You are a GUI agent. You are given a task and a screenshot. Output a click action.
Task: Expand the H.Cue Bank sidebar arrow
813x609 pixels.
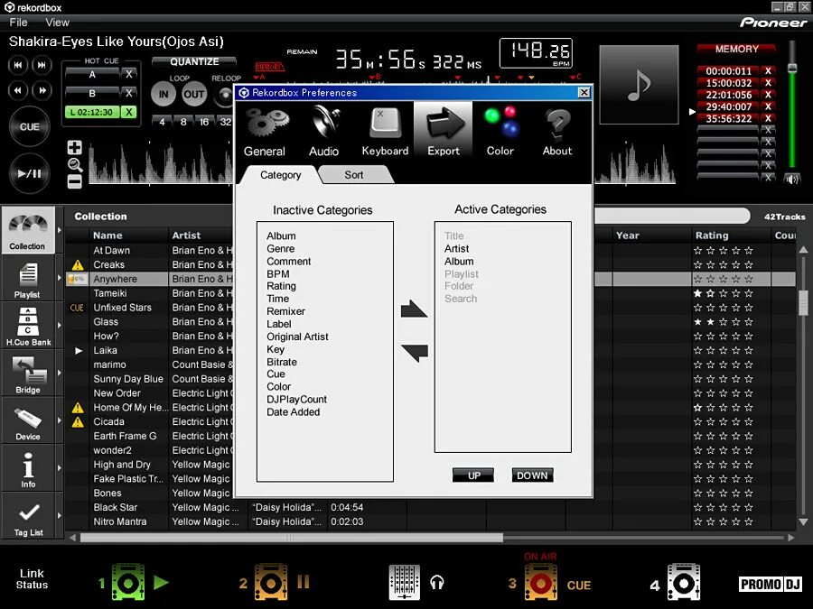59,326
